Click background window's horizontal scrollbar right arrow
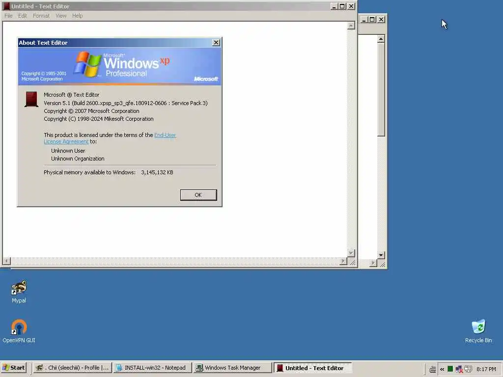 [x=373, y=263]
